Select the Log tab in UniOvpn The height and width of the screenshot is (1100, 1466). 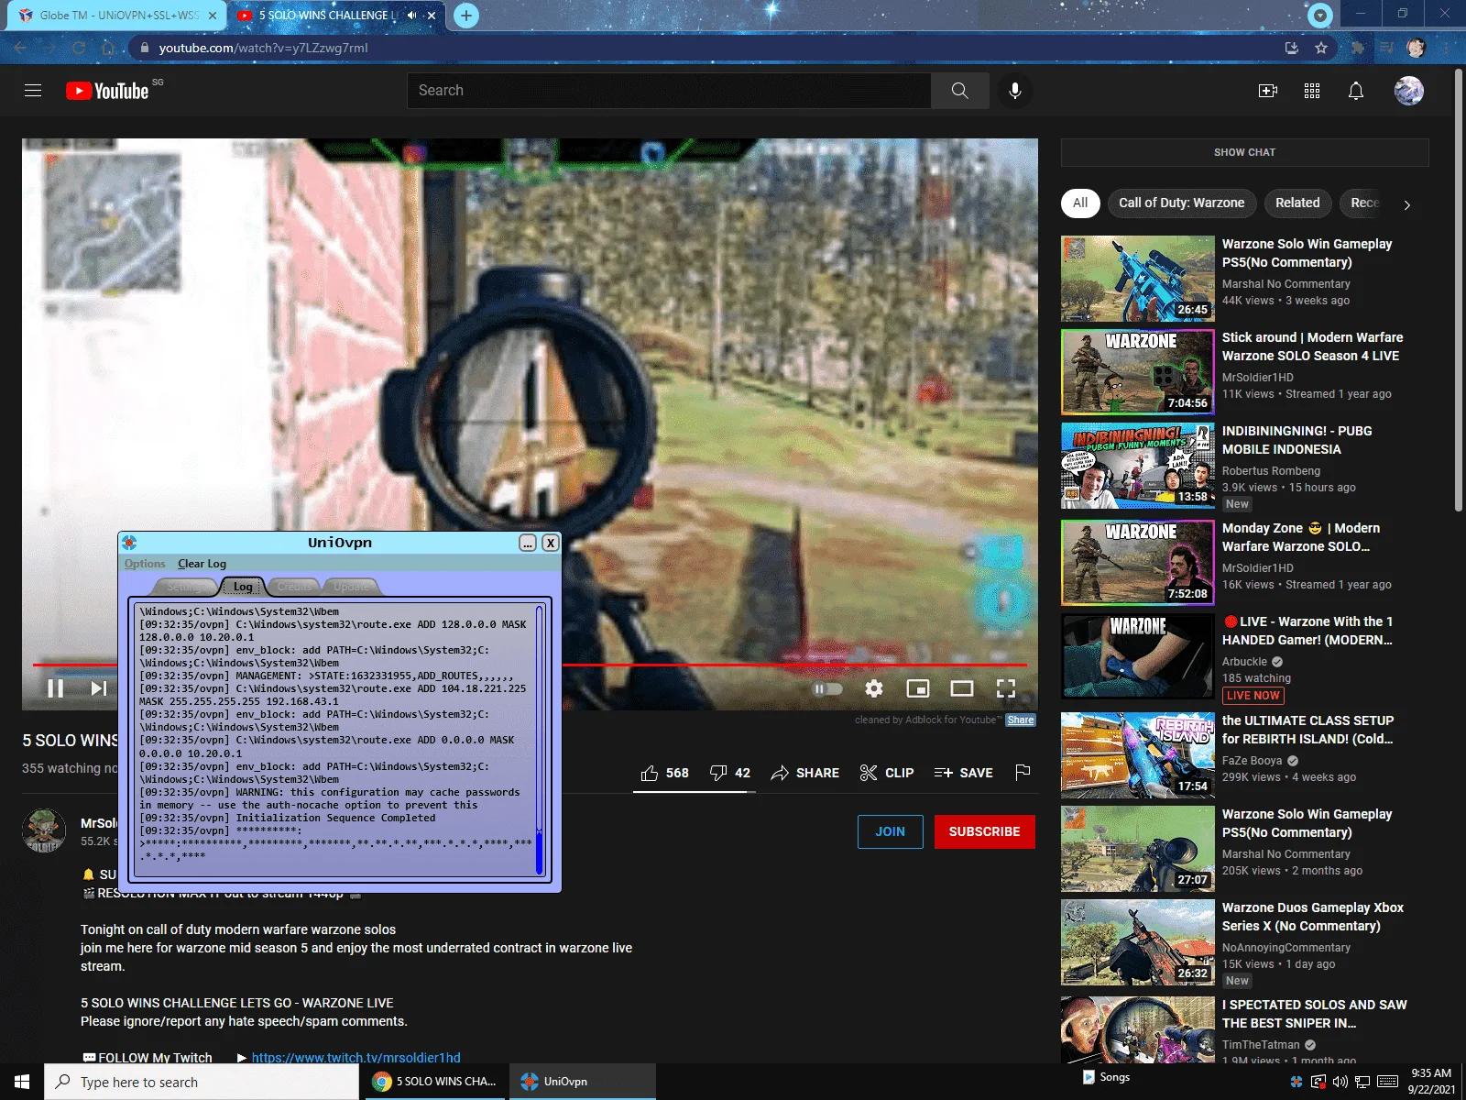click(x=243, y=587)
